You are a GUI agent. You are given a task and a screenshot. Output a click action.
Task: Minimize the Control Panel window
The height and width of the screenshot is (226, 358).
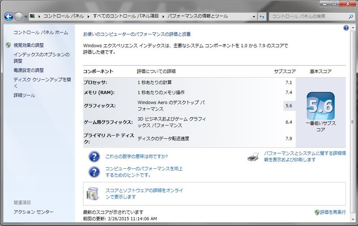325,4
